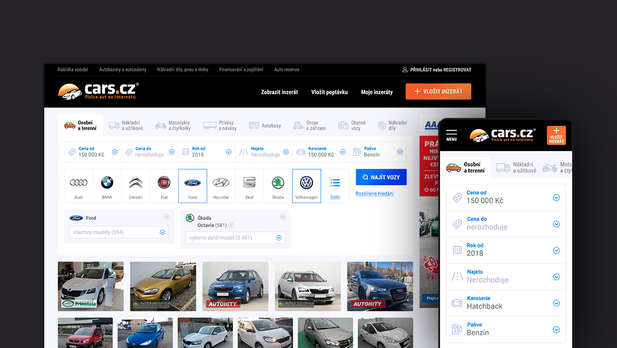Click the cars.cz logo in desktop header
The height and width of the screenshot is (348, 617).
point(99,91)
